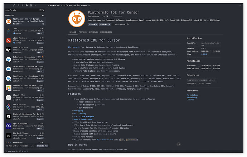Open the Source Control view icon
Screen dimensions: 247x157
point(23,5)
